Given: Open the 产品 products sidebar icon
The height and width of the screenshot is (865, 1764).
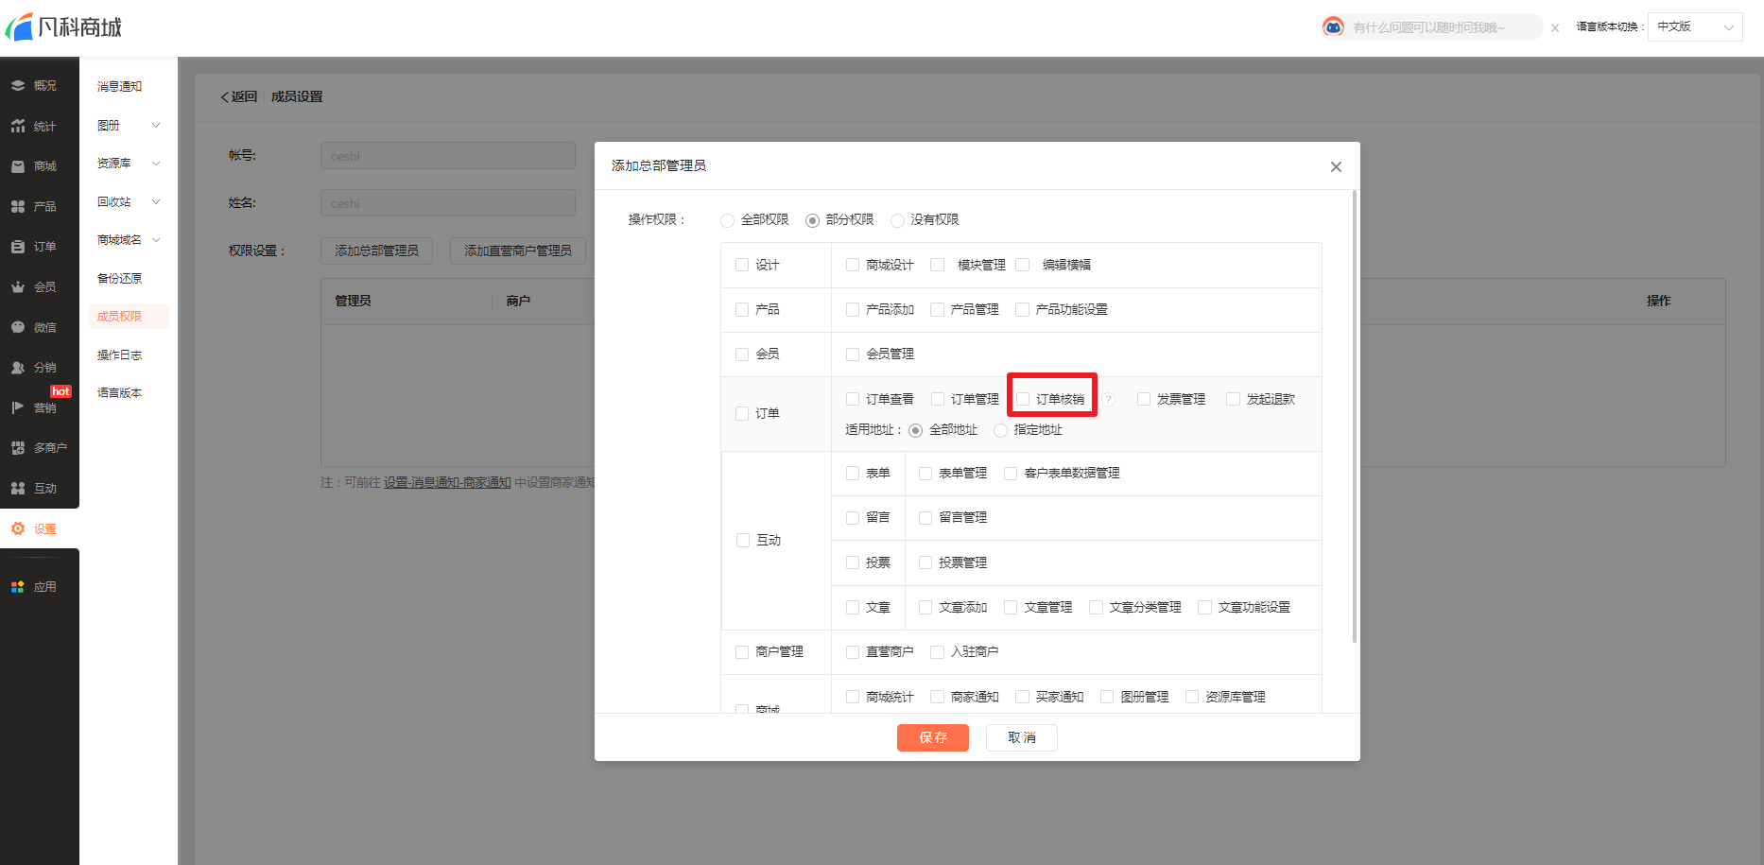Looking at the screenshot, I should pos(18,206).
